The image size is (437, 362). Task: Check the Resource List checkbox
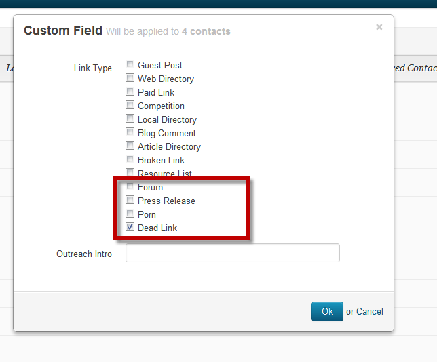point(130,173)
